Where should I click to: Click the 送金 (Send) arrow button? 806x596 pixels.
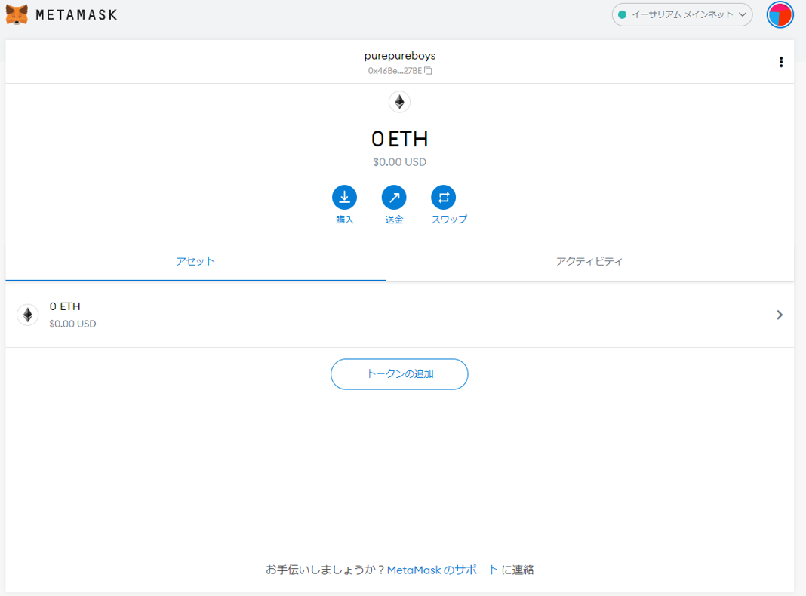394,198
